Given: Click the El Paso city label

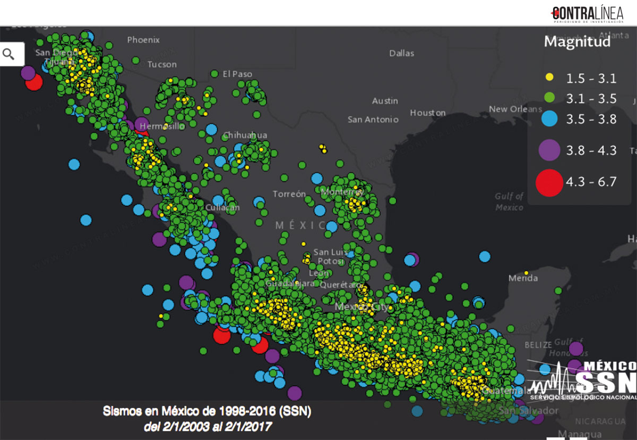Looking at the screenshot, I should pos(237,74).
